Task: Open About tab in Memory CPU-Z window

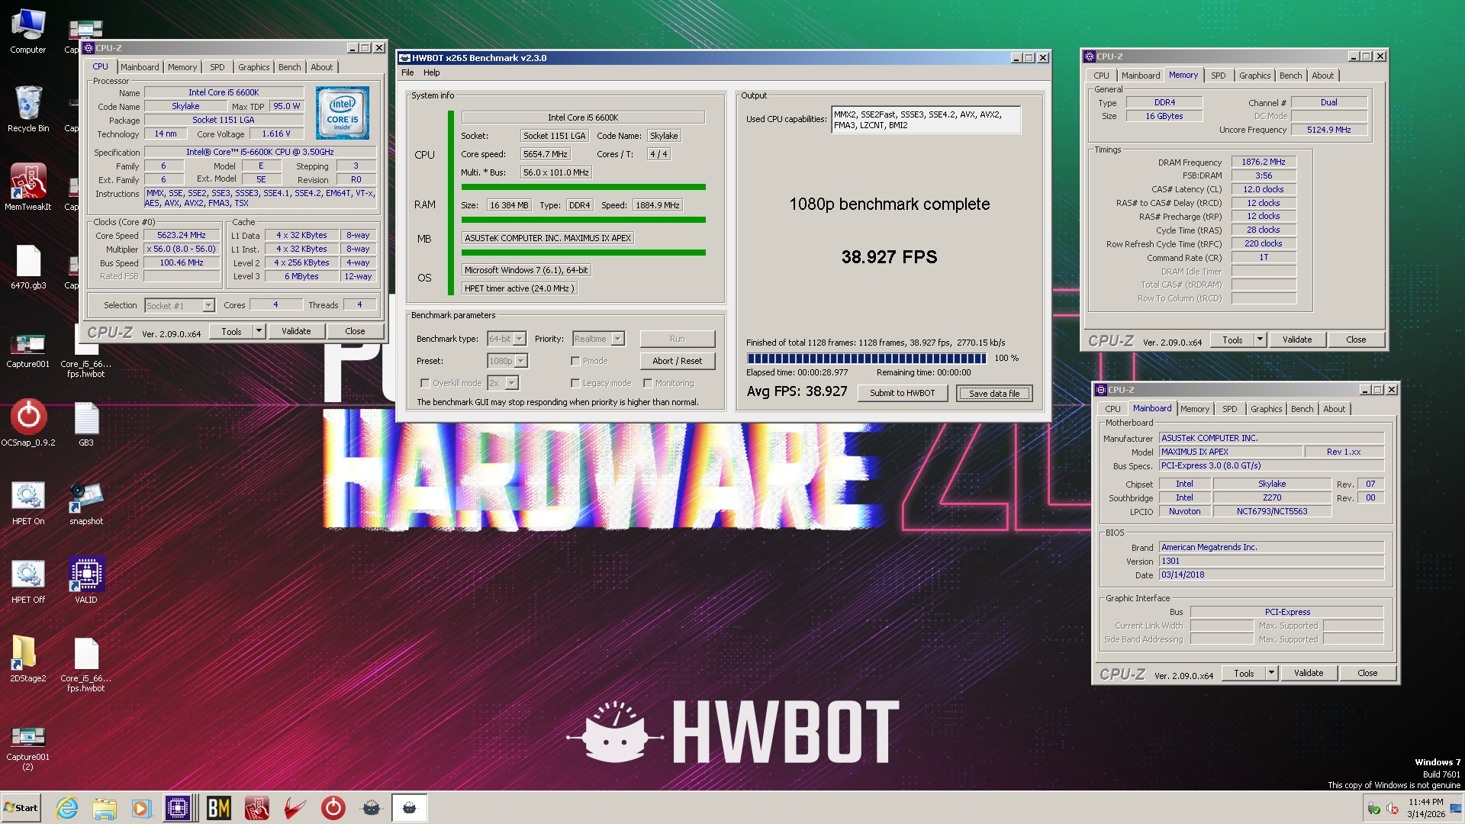Action: coord(1323,76)
